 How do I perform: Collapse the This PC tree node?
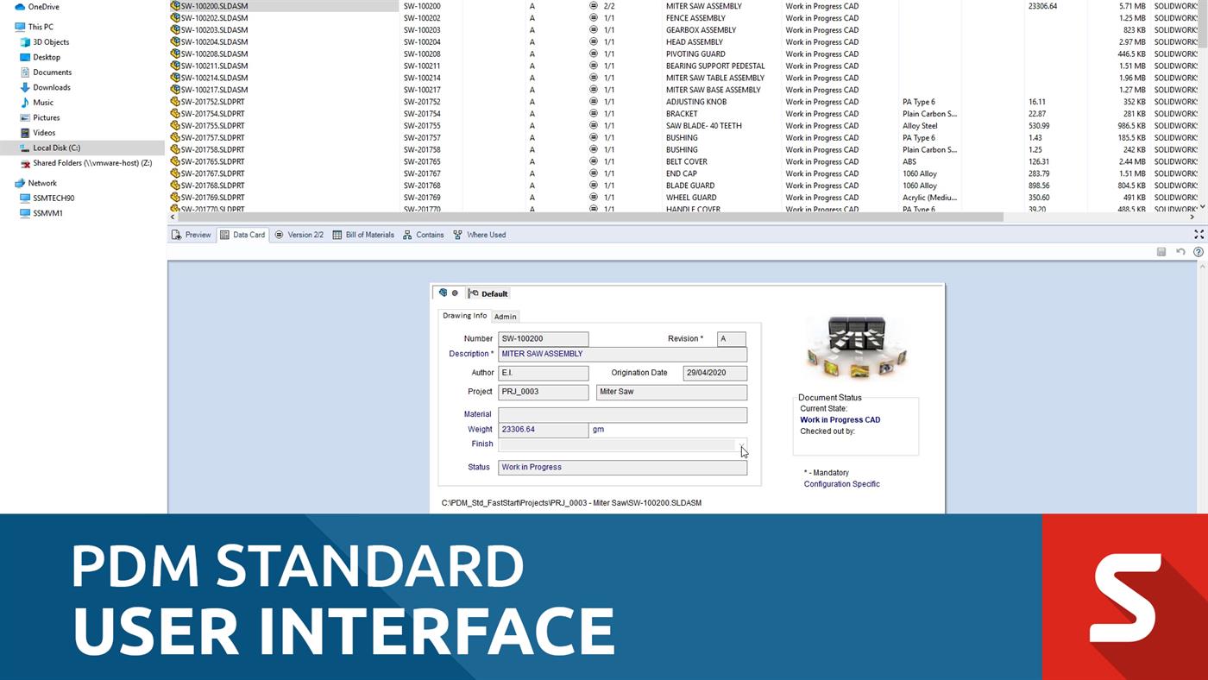point(9,27)
